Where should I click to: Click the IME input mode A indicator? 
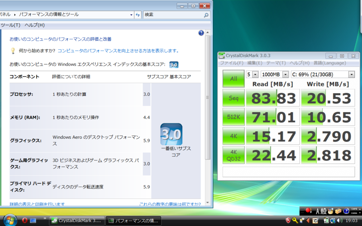[x=318, y=211]
